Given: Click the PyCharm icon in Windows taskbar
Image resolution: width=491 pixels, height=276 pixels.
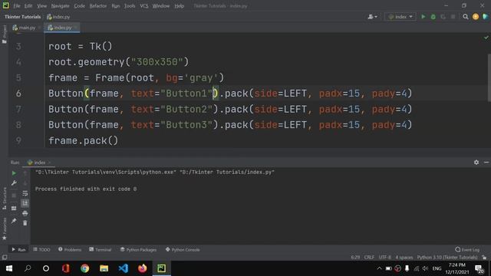Looking at the screenshot, I should coord(162,268).
